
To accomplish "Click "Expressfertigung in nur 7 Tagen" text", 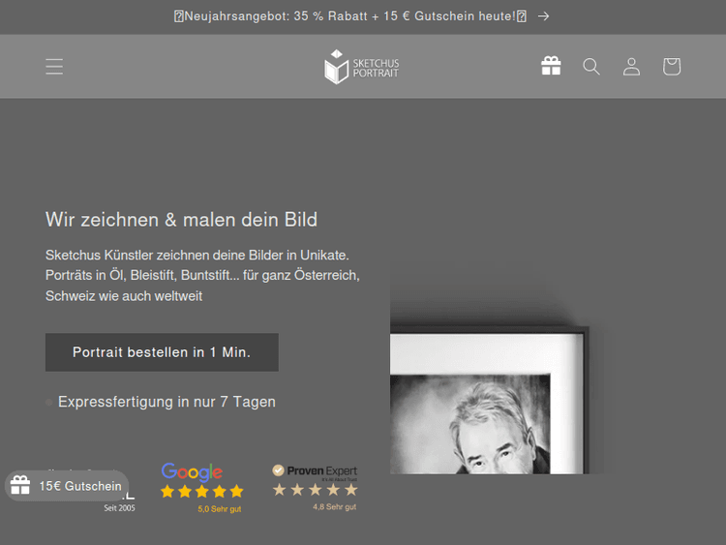I will point(166,402).
